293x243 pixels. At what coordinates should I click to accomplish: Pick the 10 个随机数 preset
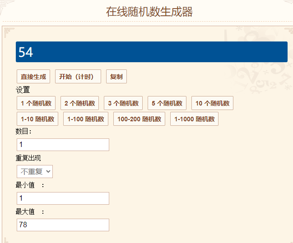pos(212,103)
